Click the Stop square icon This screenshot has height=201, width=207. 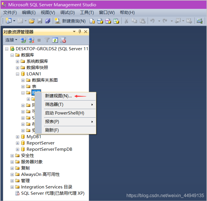pyautogui.click(x=39, y=40)
